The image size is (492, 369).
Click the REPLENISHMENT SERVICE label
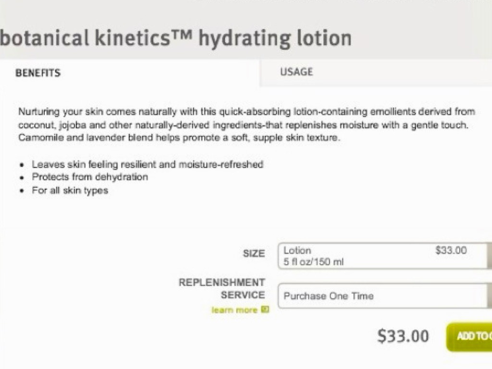click(222, 288)
